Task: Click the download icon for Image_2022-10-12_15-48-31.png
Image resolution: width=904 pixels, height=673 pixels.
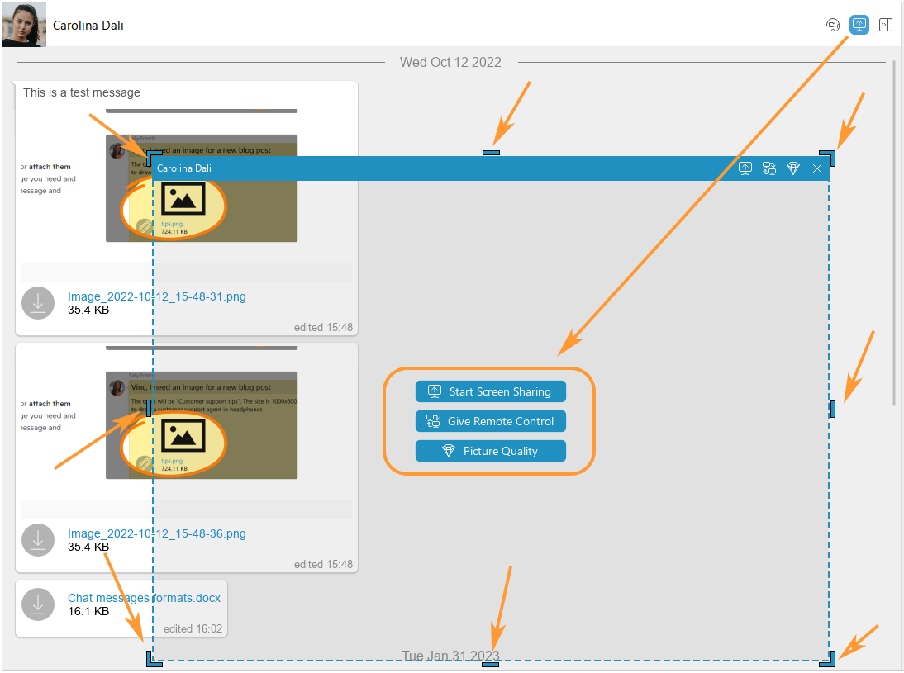Action: [38, 303]
